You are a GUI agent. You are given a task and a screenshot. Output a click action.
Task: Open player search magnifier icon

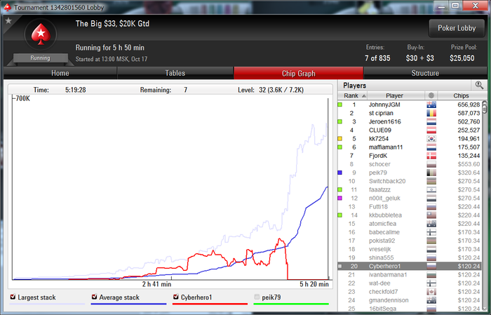point(479,85)
